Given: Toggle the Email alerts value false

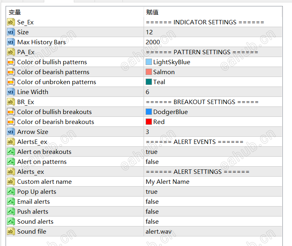Looking at the screenshot, I should (x=152, y=202).
